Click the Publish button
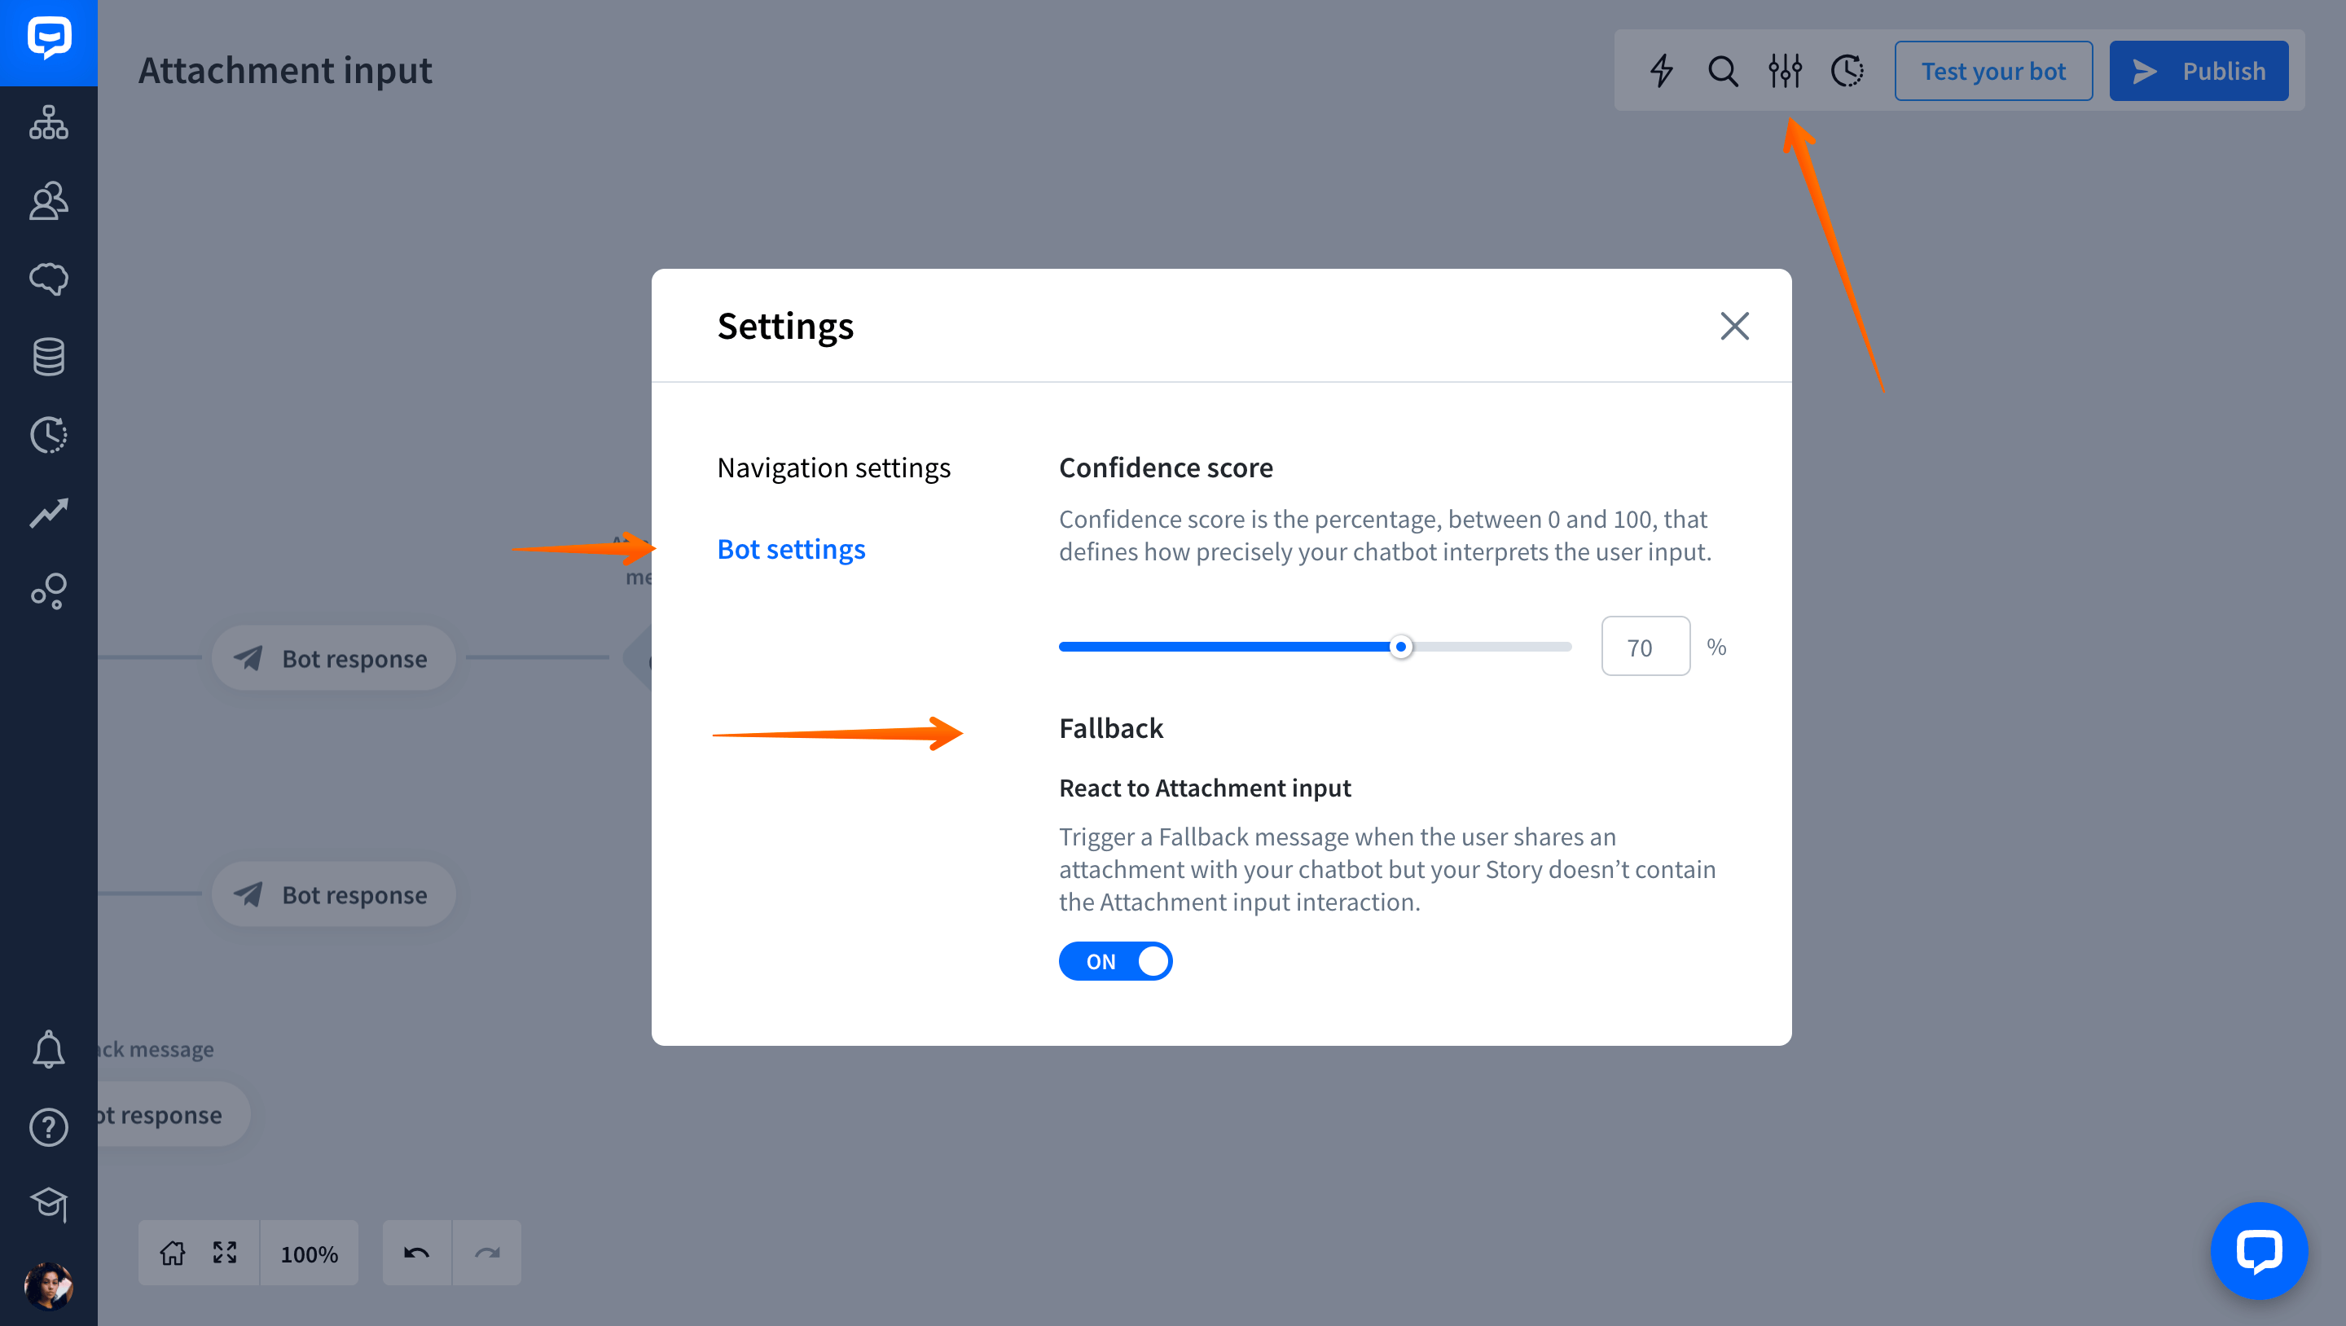The height and width of the screenshot is (1326, 2346). coord(2199,71)
